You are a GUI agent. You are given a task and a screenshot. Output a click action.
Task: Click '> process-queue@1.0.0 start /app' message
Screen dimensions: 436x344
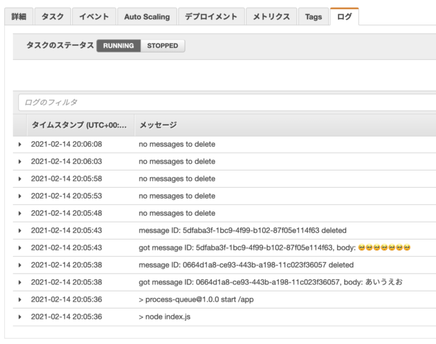tap(196, 300)
